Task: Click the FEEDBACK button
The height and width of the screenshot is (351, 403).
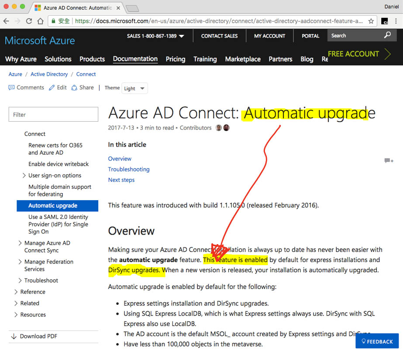Action: (x=377, y=341)
